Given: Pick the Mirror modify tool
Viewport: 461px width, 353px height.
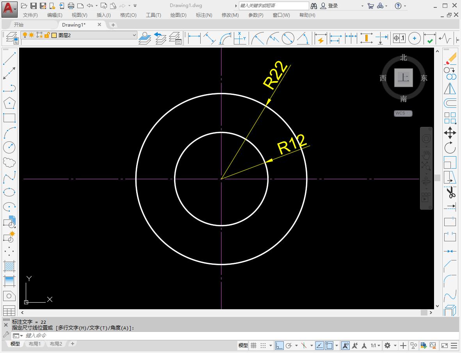Looking at the screenshot, I should (450, 88).
